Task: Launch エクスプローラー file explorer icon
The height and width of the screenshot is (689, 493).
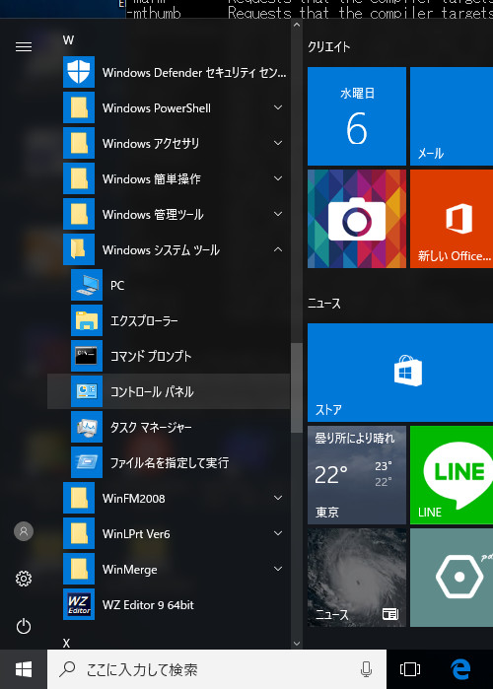Action: pyautogui.click(x=87, y=320)
